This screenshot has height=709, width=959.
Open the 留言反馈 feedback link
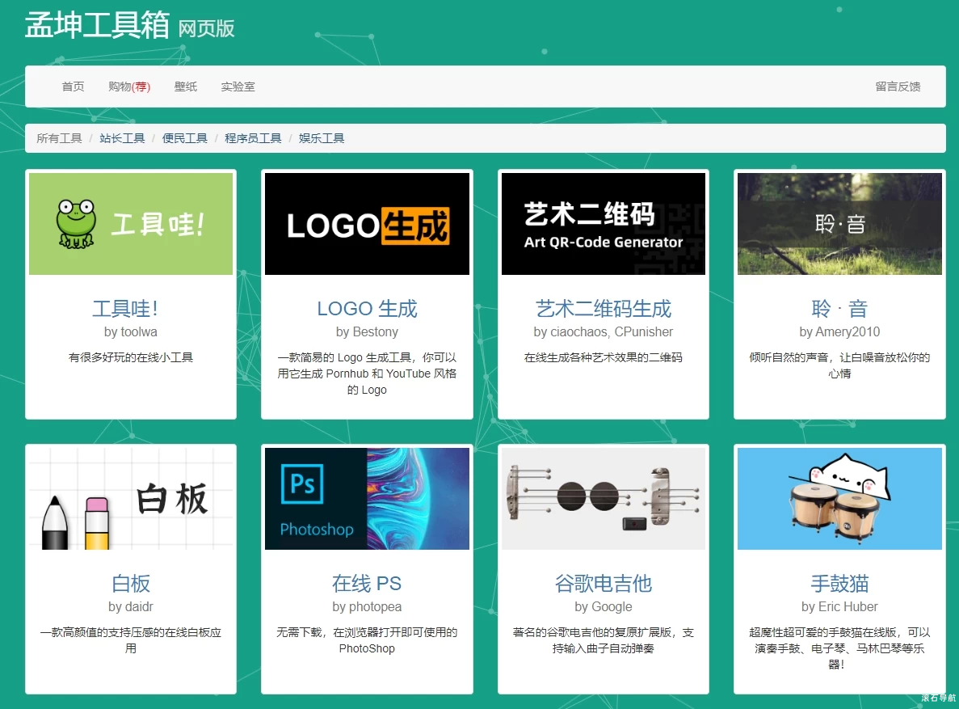(898, 87)
